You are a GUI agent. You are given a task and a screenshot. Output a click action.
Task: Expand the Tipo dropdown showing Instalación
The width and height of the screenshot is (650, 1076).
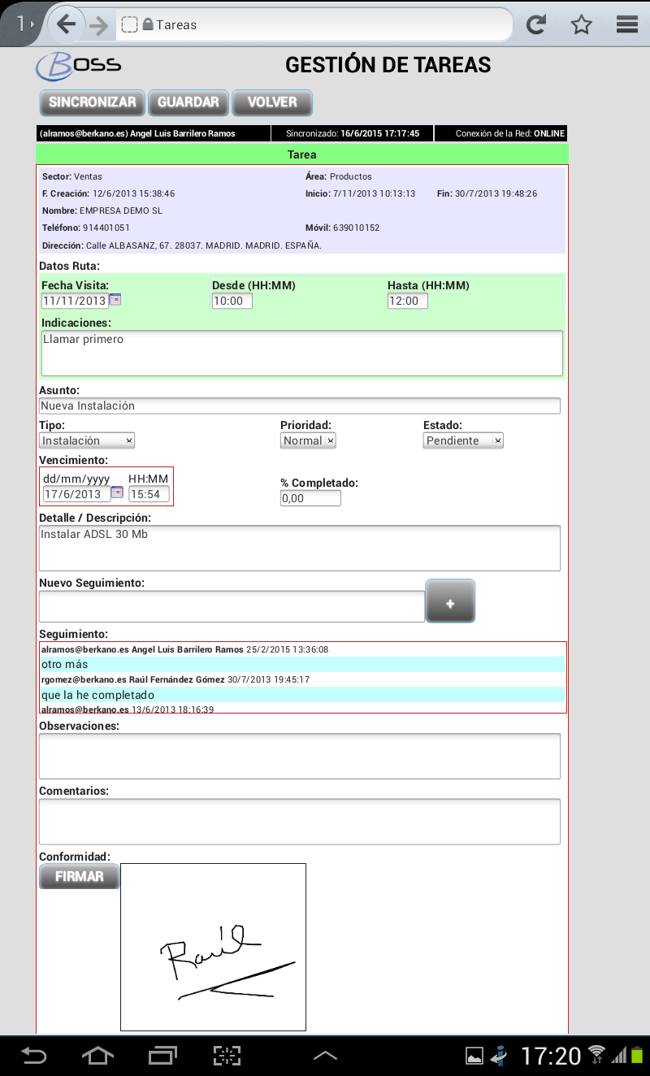coord(87,440)
